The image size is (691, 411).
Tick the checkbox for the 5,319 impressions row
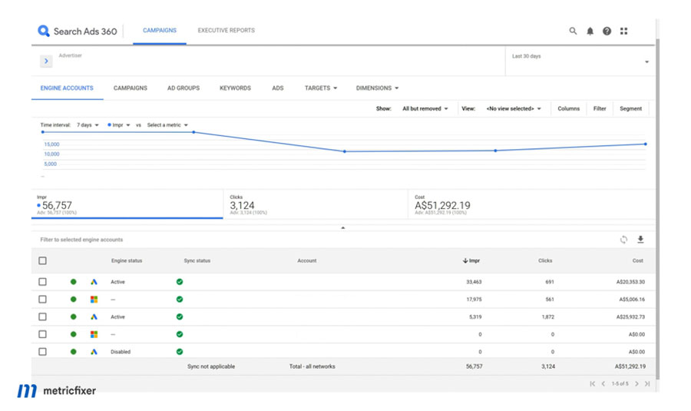click(x=42, y=317)
